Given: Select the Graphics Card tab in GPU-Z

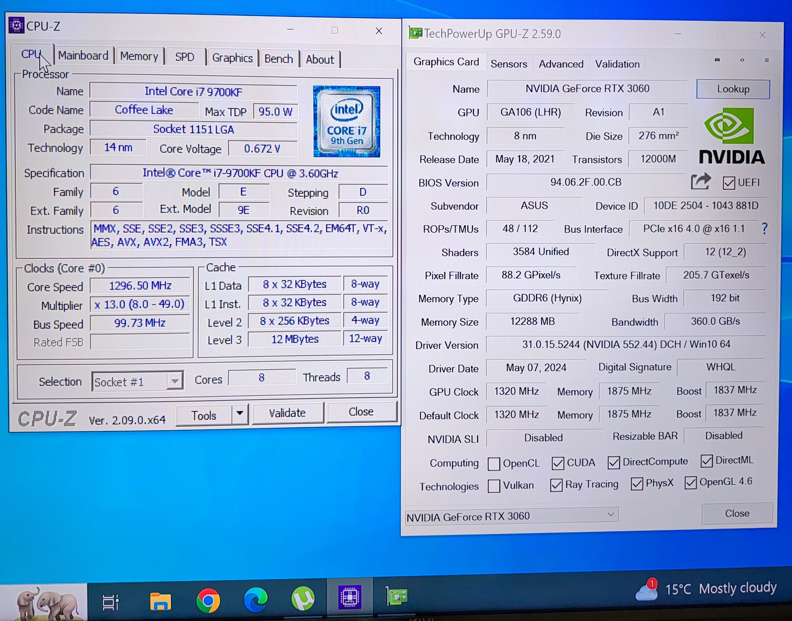Looking at the screenshot, I should coord(446,62).
